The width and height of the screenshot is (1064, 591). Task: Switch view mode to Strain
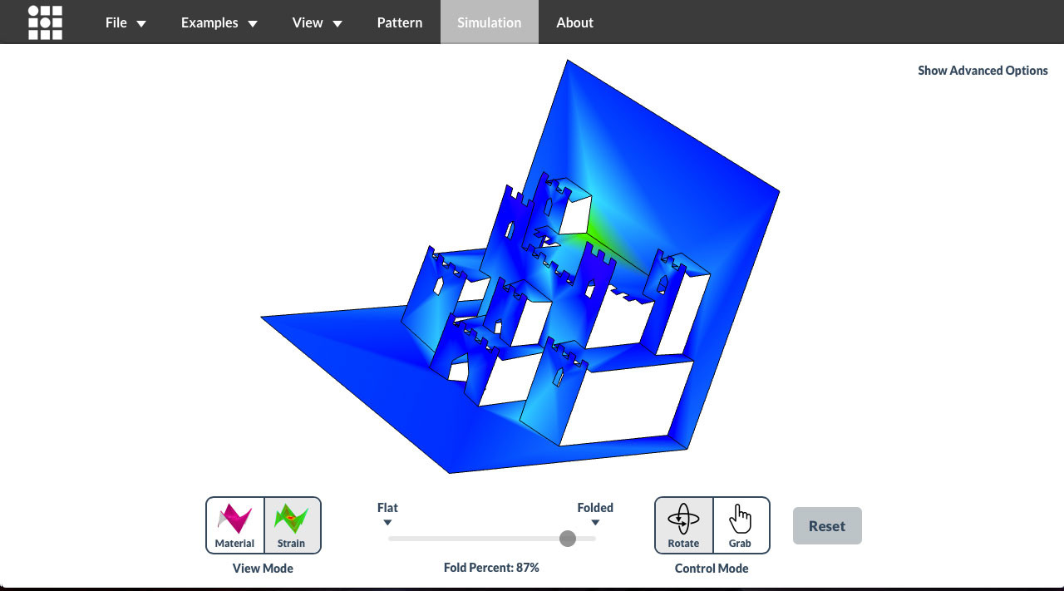[x=292, y=525]
